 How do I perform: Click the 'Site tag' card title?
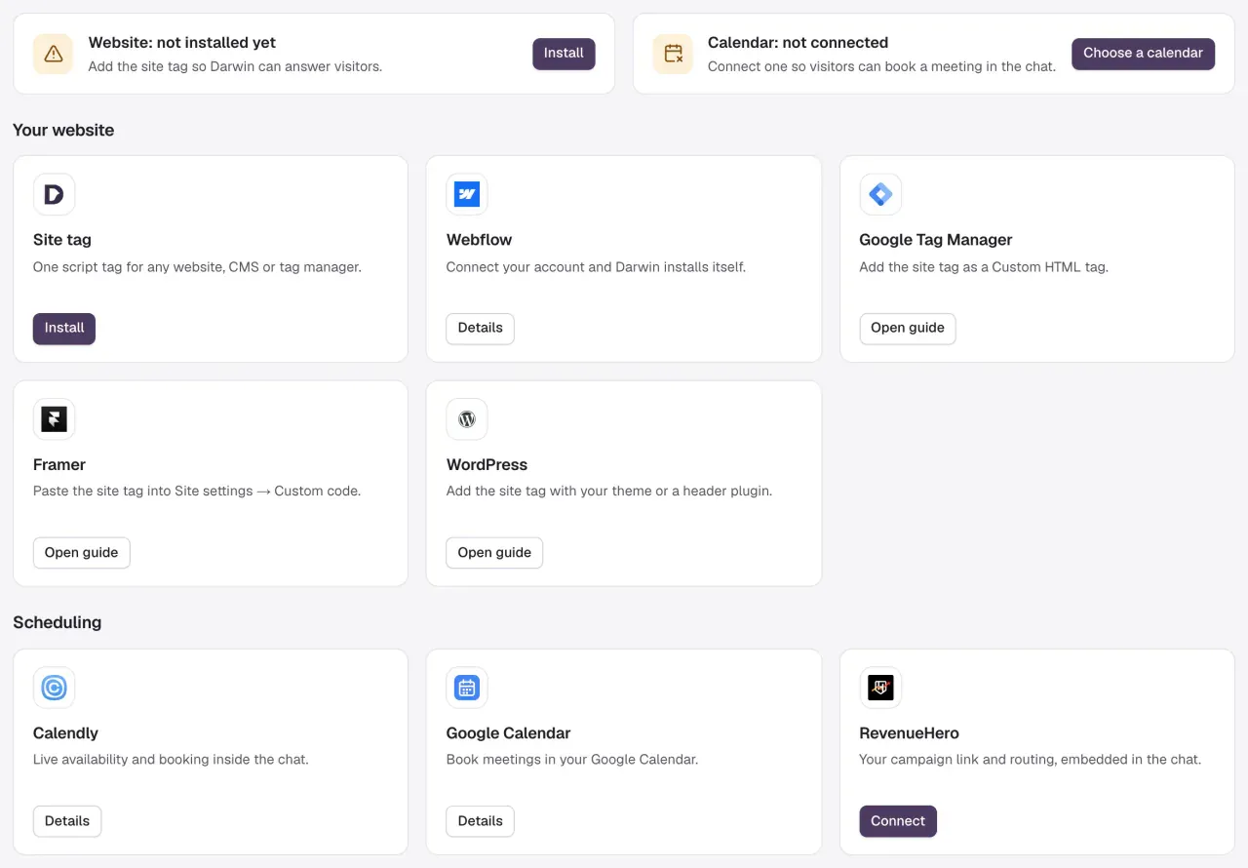62,240
